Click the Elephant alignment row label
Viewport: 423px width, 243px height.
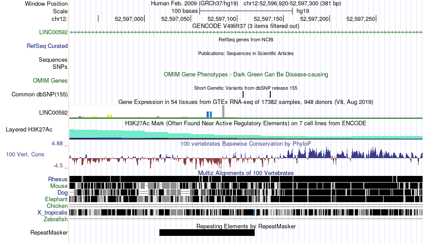[x=57, y=199]
